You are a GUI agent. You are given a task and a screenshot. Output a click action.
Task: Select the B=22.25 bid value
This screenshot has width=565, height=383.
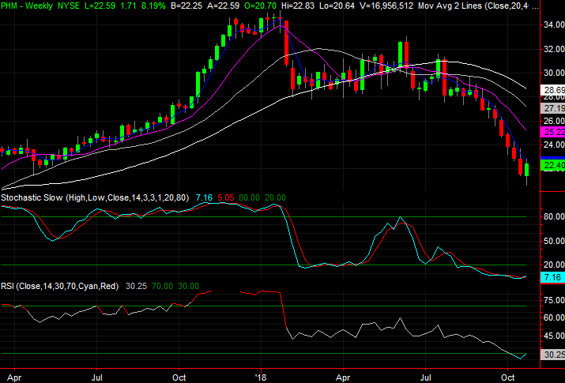[x=187, y=6]
